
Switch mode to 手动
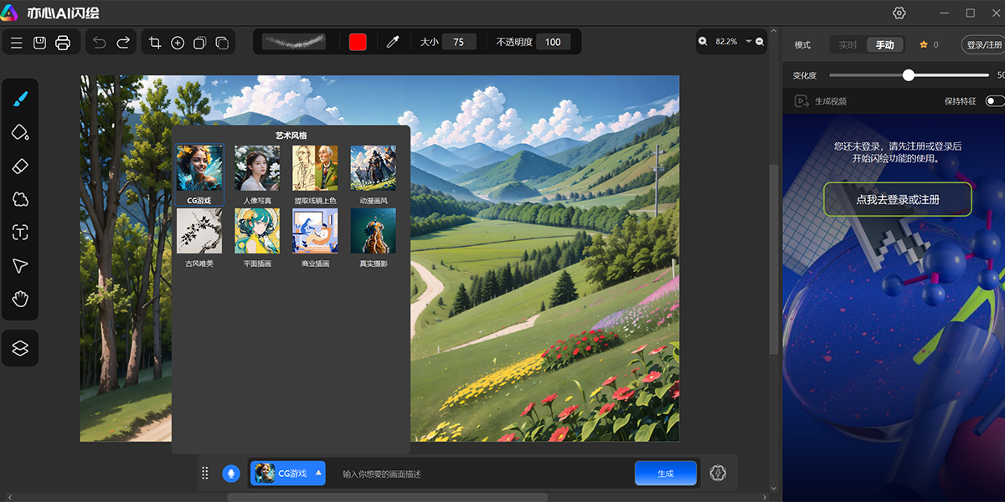click(x=884, y=45)
